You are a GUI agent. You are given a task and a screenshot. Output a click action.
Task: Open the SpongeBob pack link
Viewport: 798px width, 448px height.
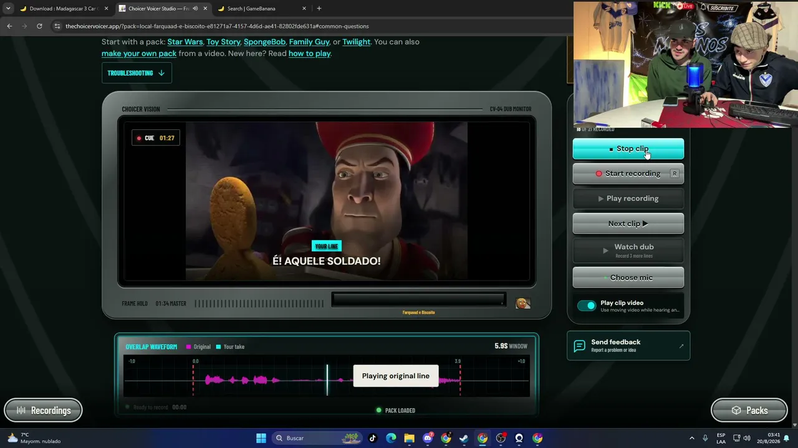point(264,42)
